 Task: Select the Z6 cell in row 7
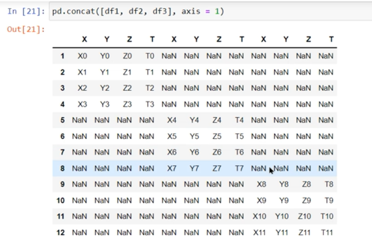tap(217, 153)
